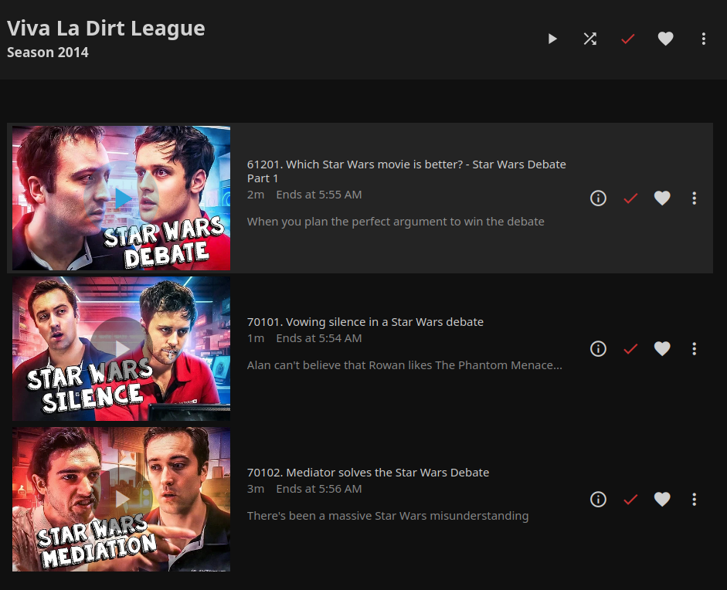Viewport: 727px width, 590px height.
Task: Show info for episode 70101
Action: [598, 348]
